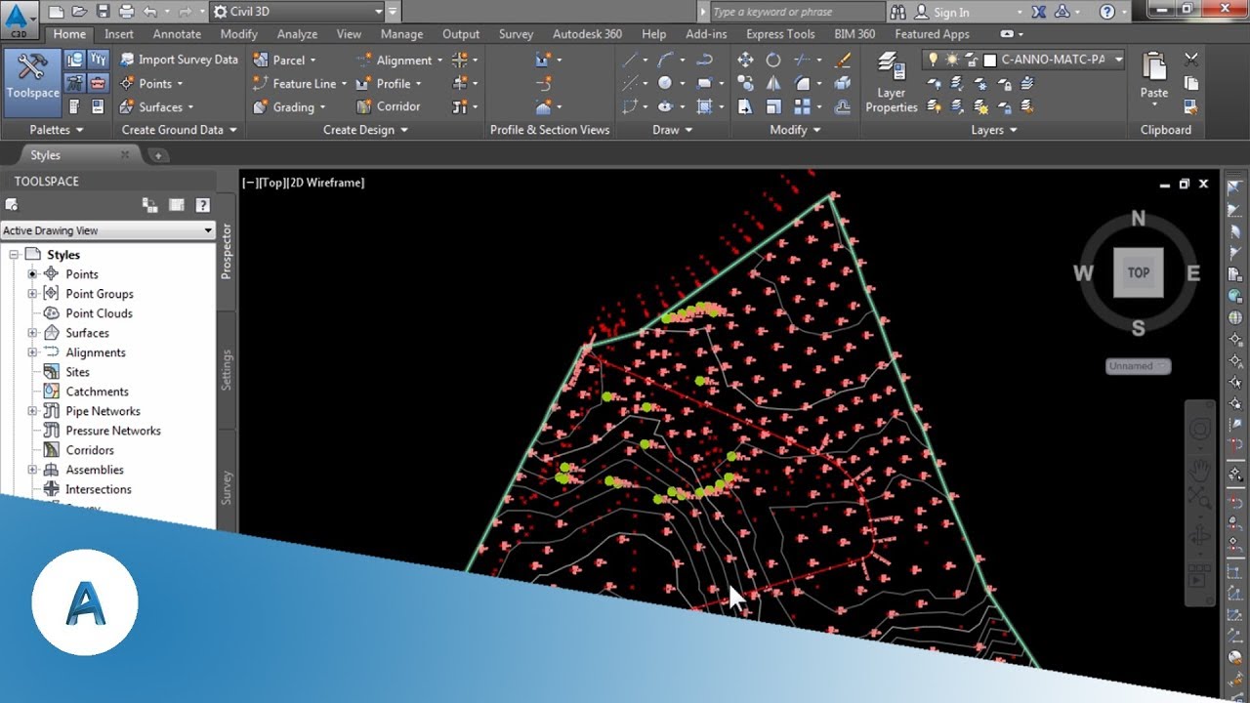Click the Steering Wheel icon in navigation bar
This screenshot has width=1250, height=703.
[1199, 430]
